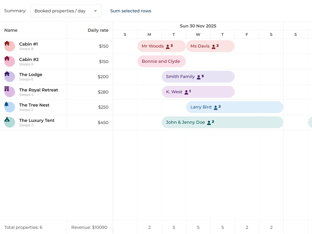Click the Daily rate column header

[98, 30]
